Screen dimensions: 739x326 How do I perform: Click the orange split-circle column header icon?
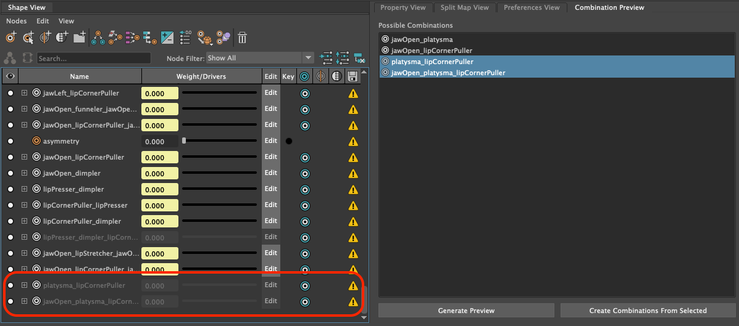[x=320, y=76]
